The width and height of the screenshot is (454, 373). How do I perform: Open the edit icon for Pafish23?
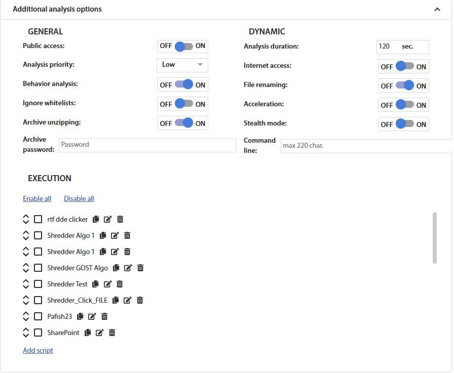pyautogui.click(x=92, y=316)
